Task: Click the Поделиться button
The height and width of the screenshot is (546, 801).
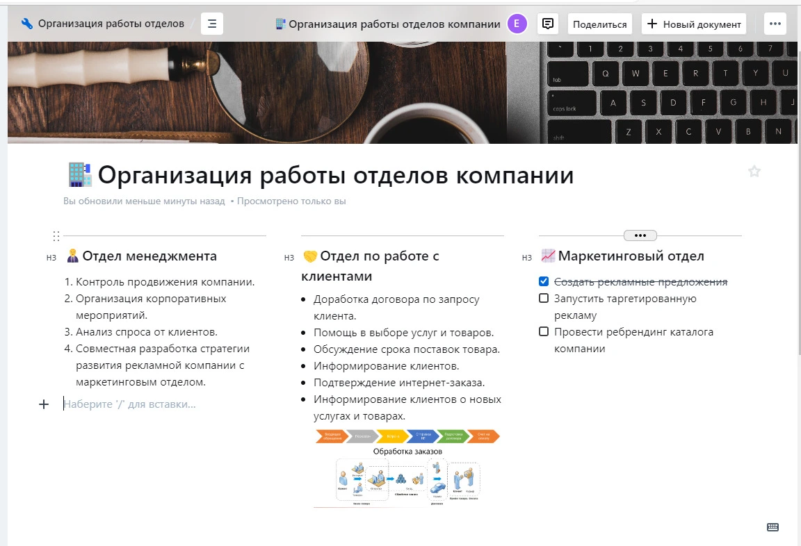Action: click(x=599, y=24)
